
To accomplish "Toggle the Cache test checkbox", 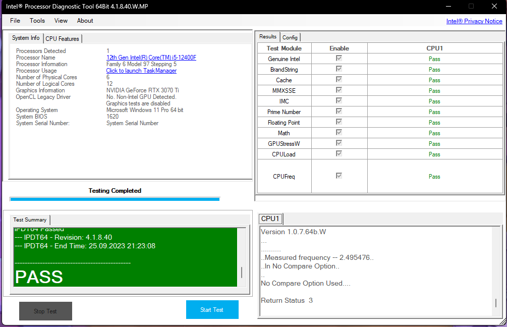I will tap(339, 80).
